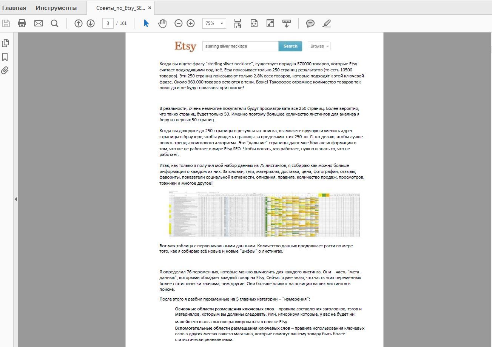
Task: Click the spreadsheet data table image
Action: pyautogui.click(x=264, y=214)
